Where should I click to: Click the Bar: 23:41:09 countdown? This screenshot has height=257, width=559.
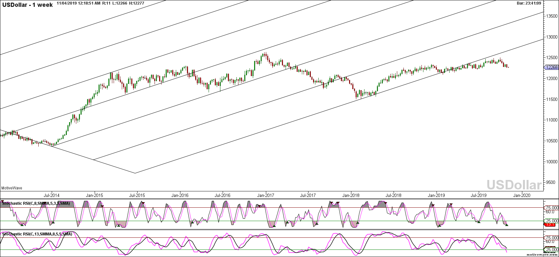point(529,3)
